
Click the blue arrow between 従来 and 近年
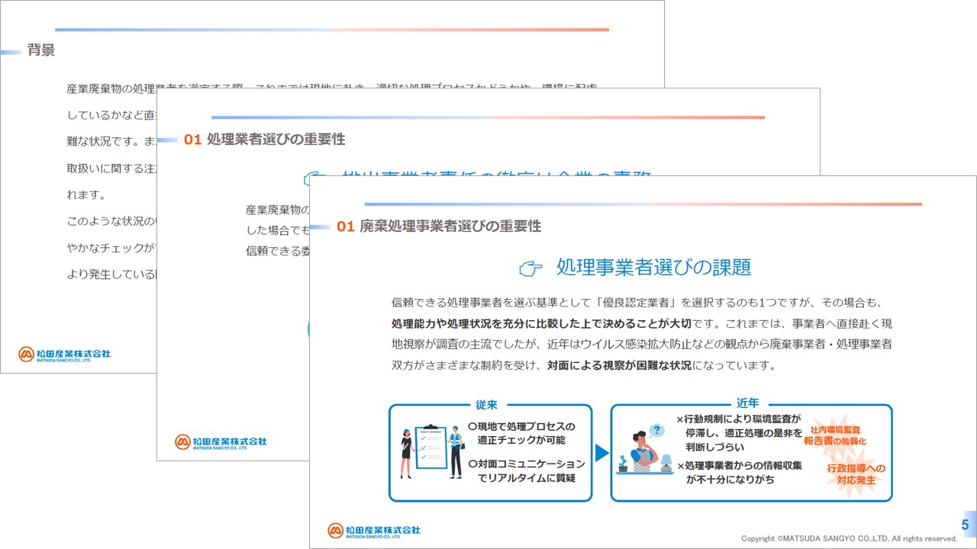601,453
